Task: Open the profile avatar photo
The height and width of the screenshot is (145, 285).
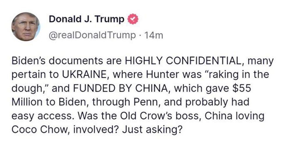Action: tap(26, 27)
